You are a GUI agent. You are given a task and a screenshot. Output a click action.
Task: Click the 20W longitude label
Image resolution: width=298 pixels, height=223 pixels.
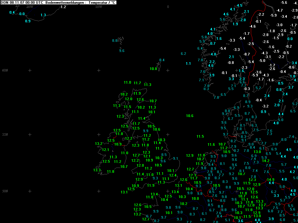30,7
